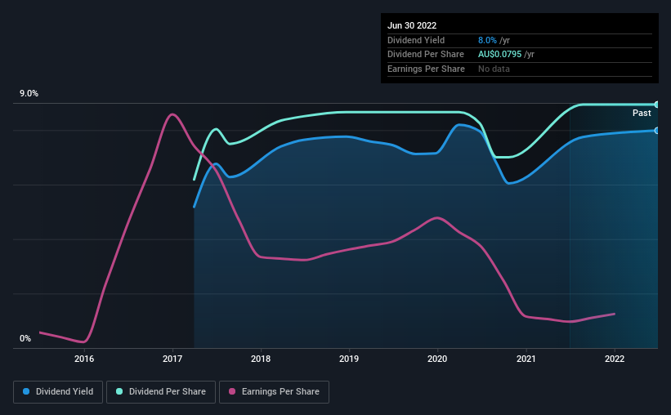Viewport: 671px width, 415px height.
Task: Toggle the Dividend Per Share legend button
Action: (x=161, y=392)
